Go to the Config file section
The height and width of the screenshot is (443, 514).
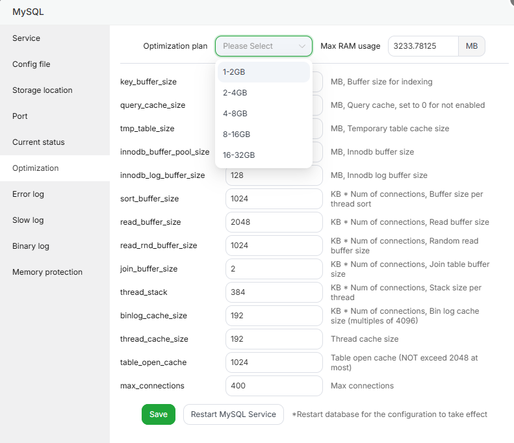coord(55,64)
